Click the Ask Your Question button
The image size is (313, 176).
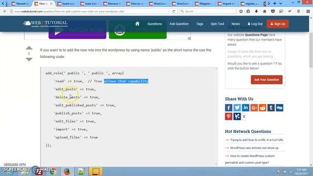click(x=267, y=80)
